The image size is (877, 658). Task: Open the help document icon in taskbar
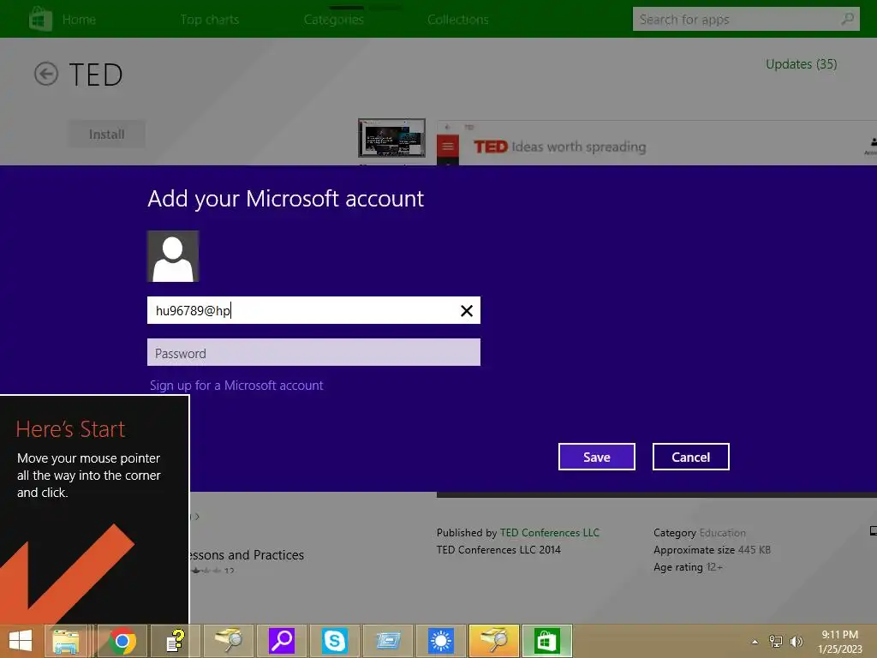pos(176,641)
